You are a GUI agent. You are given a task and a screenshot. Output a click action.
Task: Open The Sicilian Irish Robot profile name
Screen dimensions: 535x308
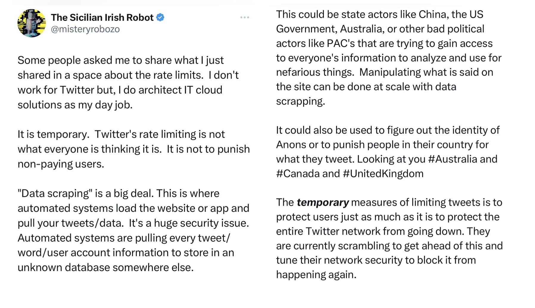(x=102, y=17)
